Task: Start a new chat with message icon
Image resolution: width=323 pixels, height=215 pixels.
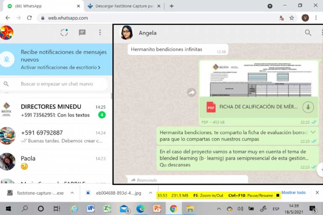Action: pyautogui.click(x=82, y=32)
